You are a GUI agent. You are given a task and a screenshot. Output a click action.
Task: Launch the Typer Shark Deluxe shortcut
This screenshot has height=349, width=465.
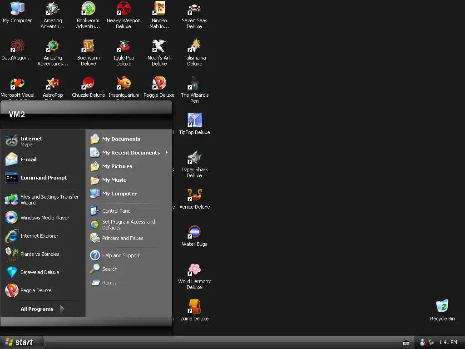(x=194, y=165)
